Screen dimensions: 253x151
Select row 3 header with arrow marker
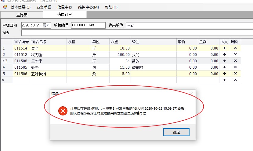click(x=7, y=61)
